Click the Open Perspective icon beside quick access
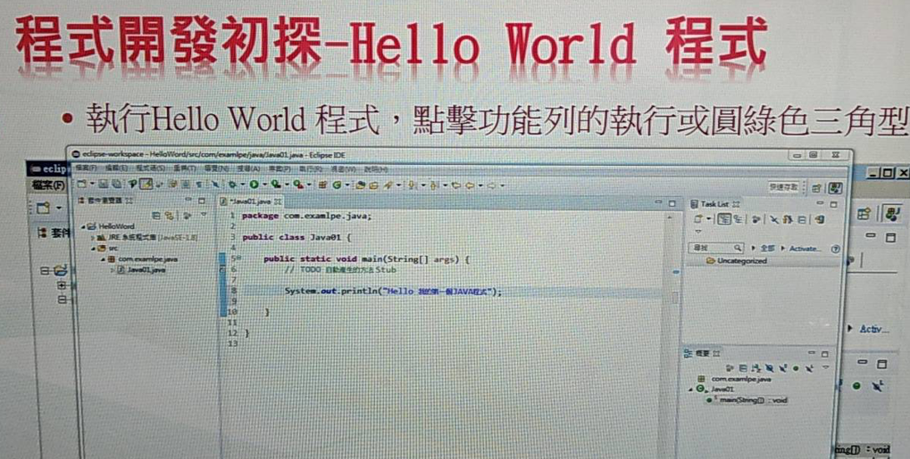 816,188
